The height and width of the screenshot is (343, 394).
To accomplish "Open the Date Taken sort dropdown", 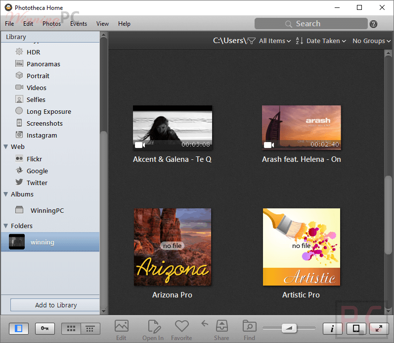I will 326,41.
